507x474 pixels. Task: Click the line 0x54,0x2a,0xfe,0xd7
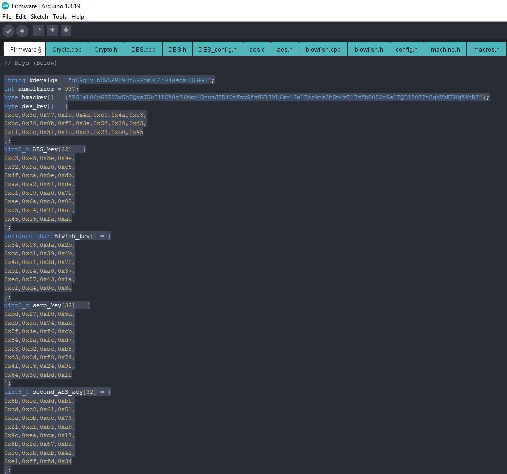[39, 340]
